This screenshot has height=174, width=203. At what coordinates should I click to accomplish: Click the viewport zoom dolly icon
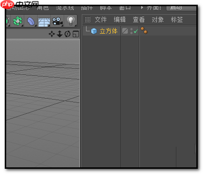pos(59,34)
